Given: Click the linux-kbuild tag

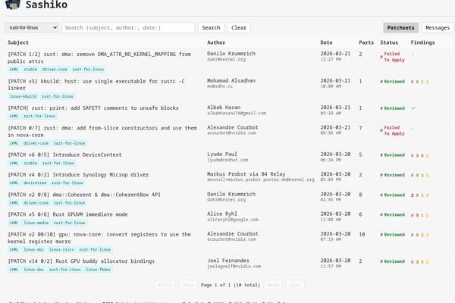Looking at the screenshot, I should pyautogui.click(x=23, y=96).
